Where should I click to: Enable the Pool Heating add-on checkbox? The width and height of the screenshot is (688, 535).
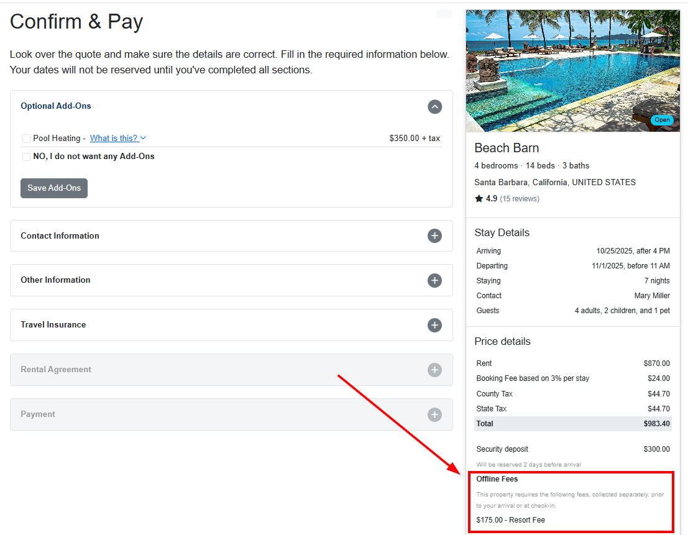(x=25, y=138)
